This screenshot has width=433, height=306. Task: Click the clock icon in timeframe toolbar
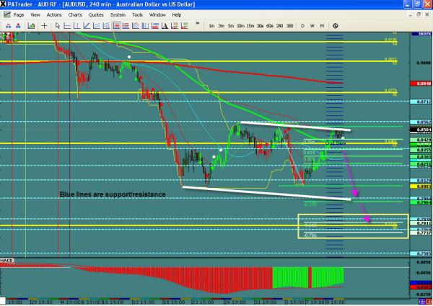coord(335,25)
